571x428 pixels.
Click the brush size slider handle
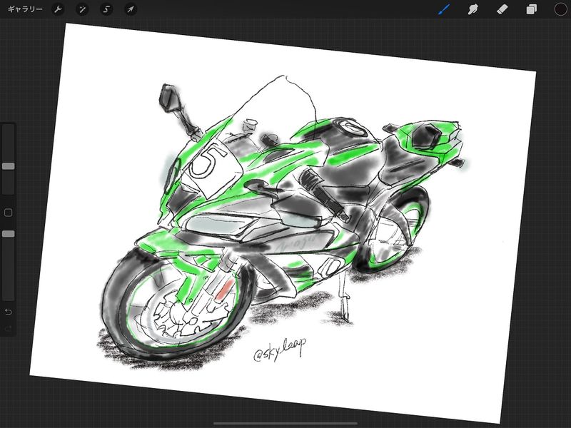pos(8,165)
